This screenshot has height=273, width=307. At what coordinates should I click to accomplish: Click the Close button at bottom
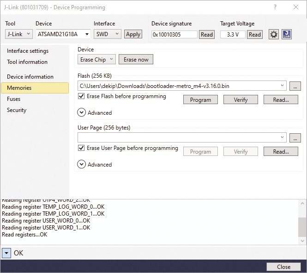tap(283, 267)
